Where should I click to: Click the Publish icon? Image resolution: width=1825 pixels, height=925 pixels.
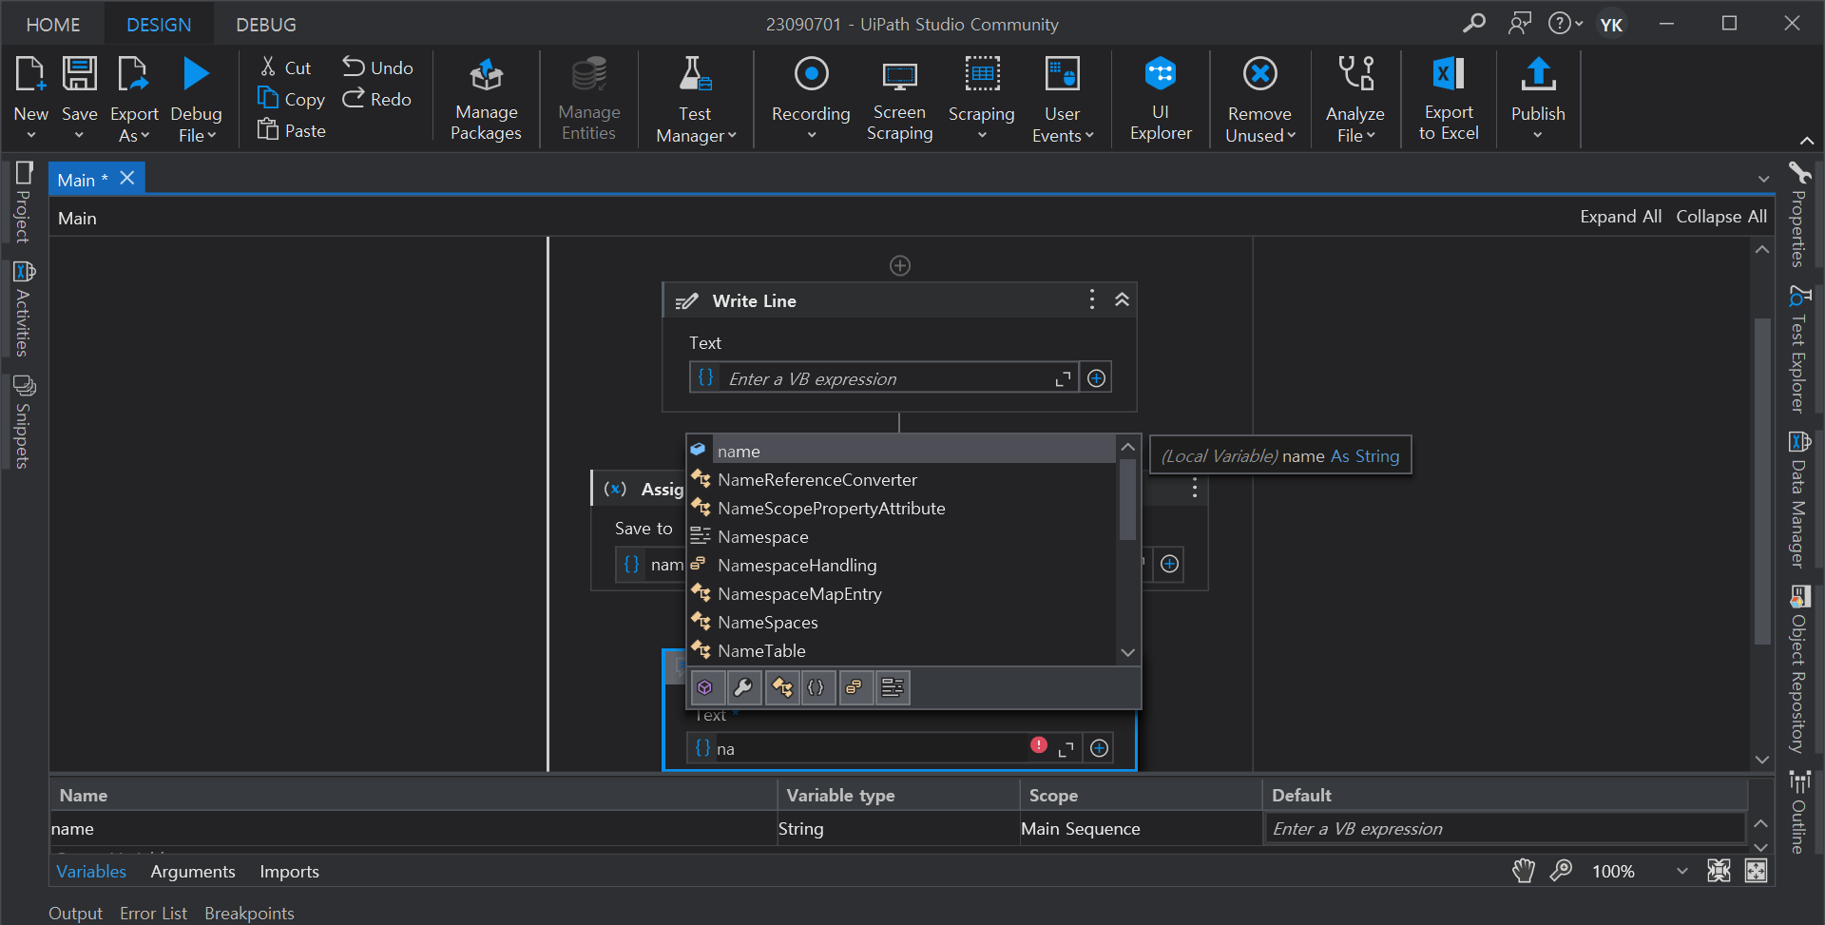1538,74
